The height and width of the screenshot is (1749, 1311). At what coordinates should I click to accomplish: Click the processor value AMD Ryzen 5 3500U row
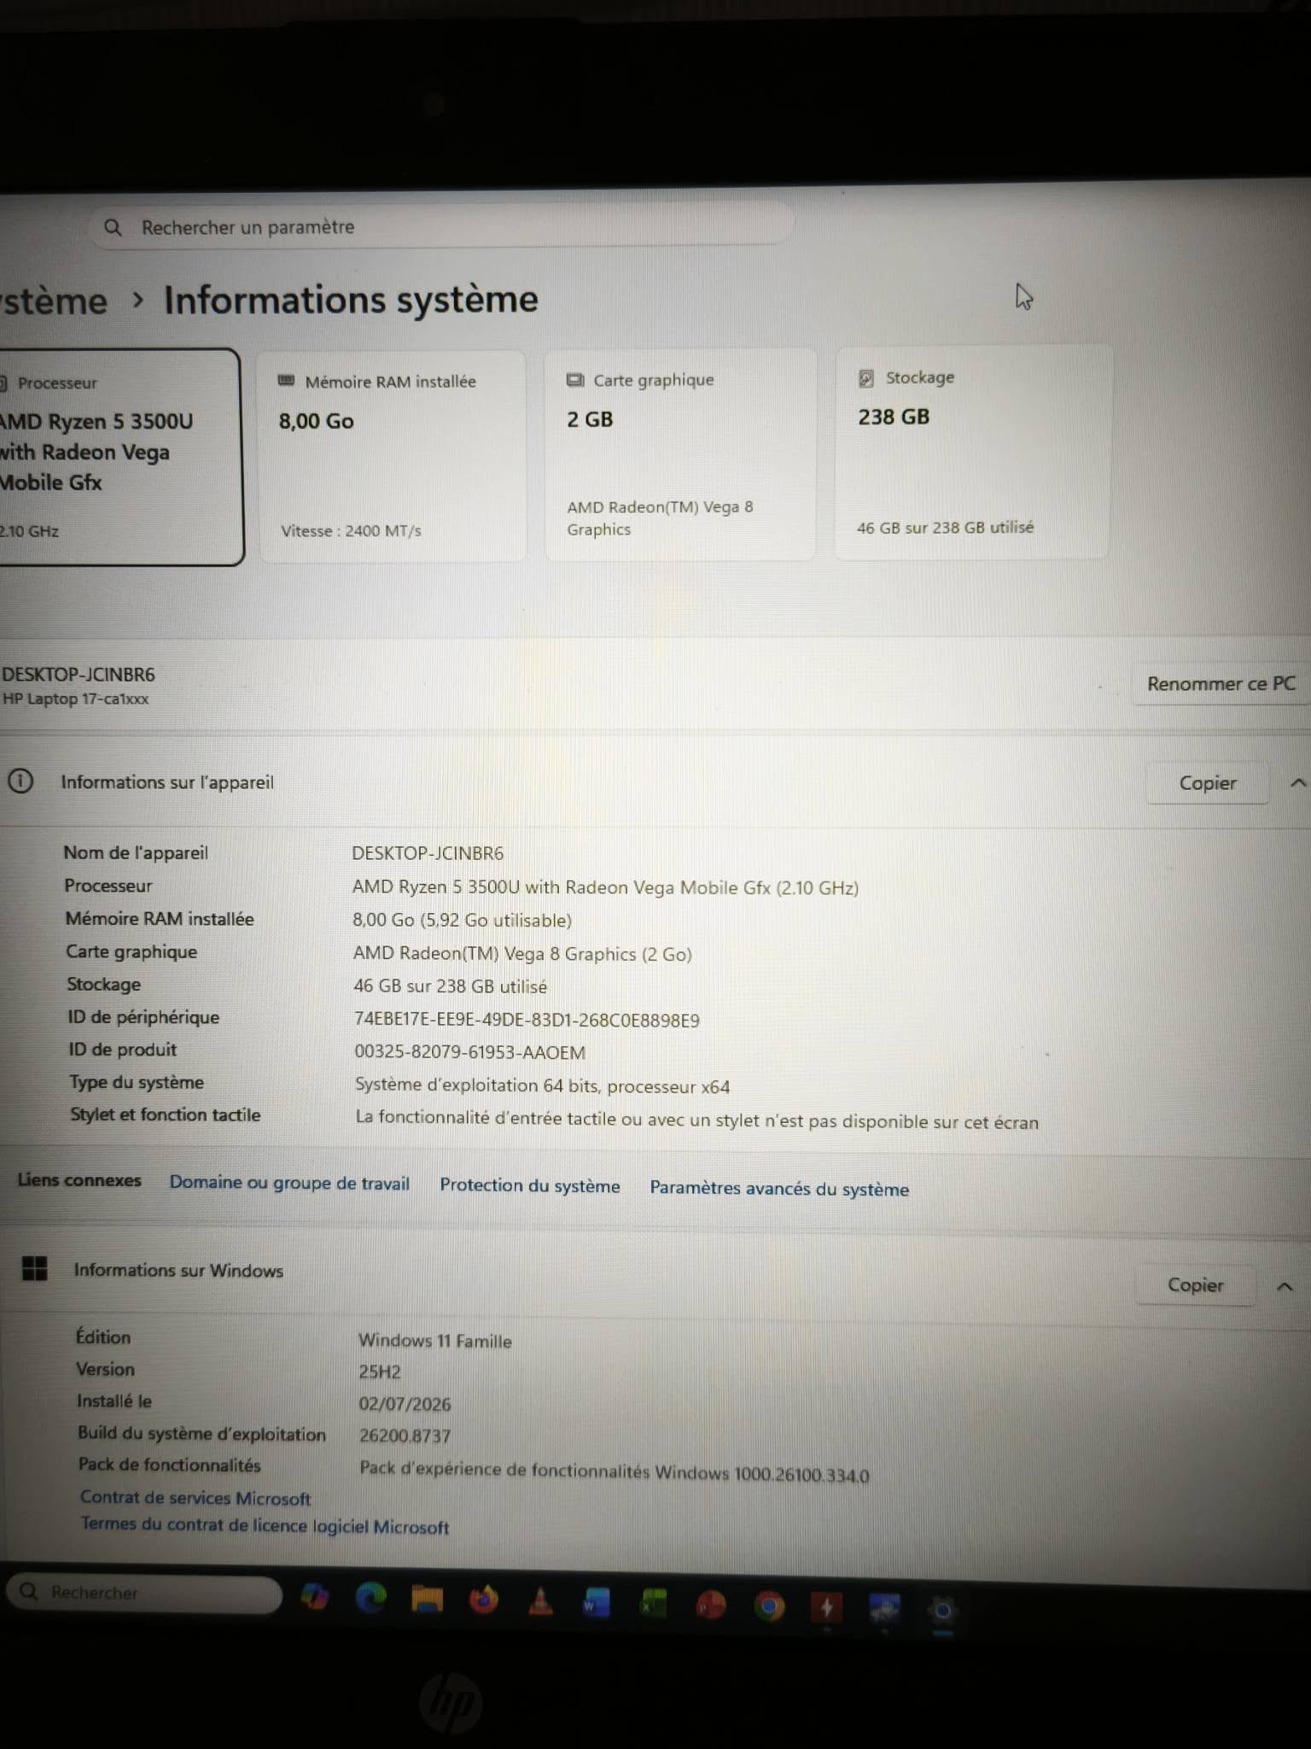pos(605,887)
